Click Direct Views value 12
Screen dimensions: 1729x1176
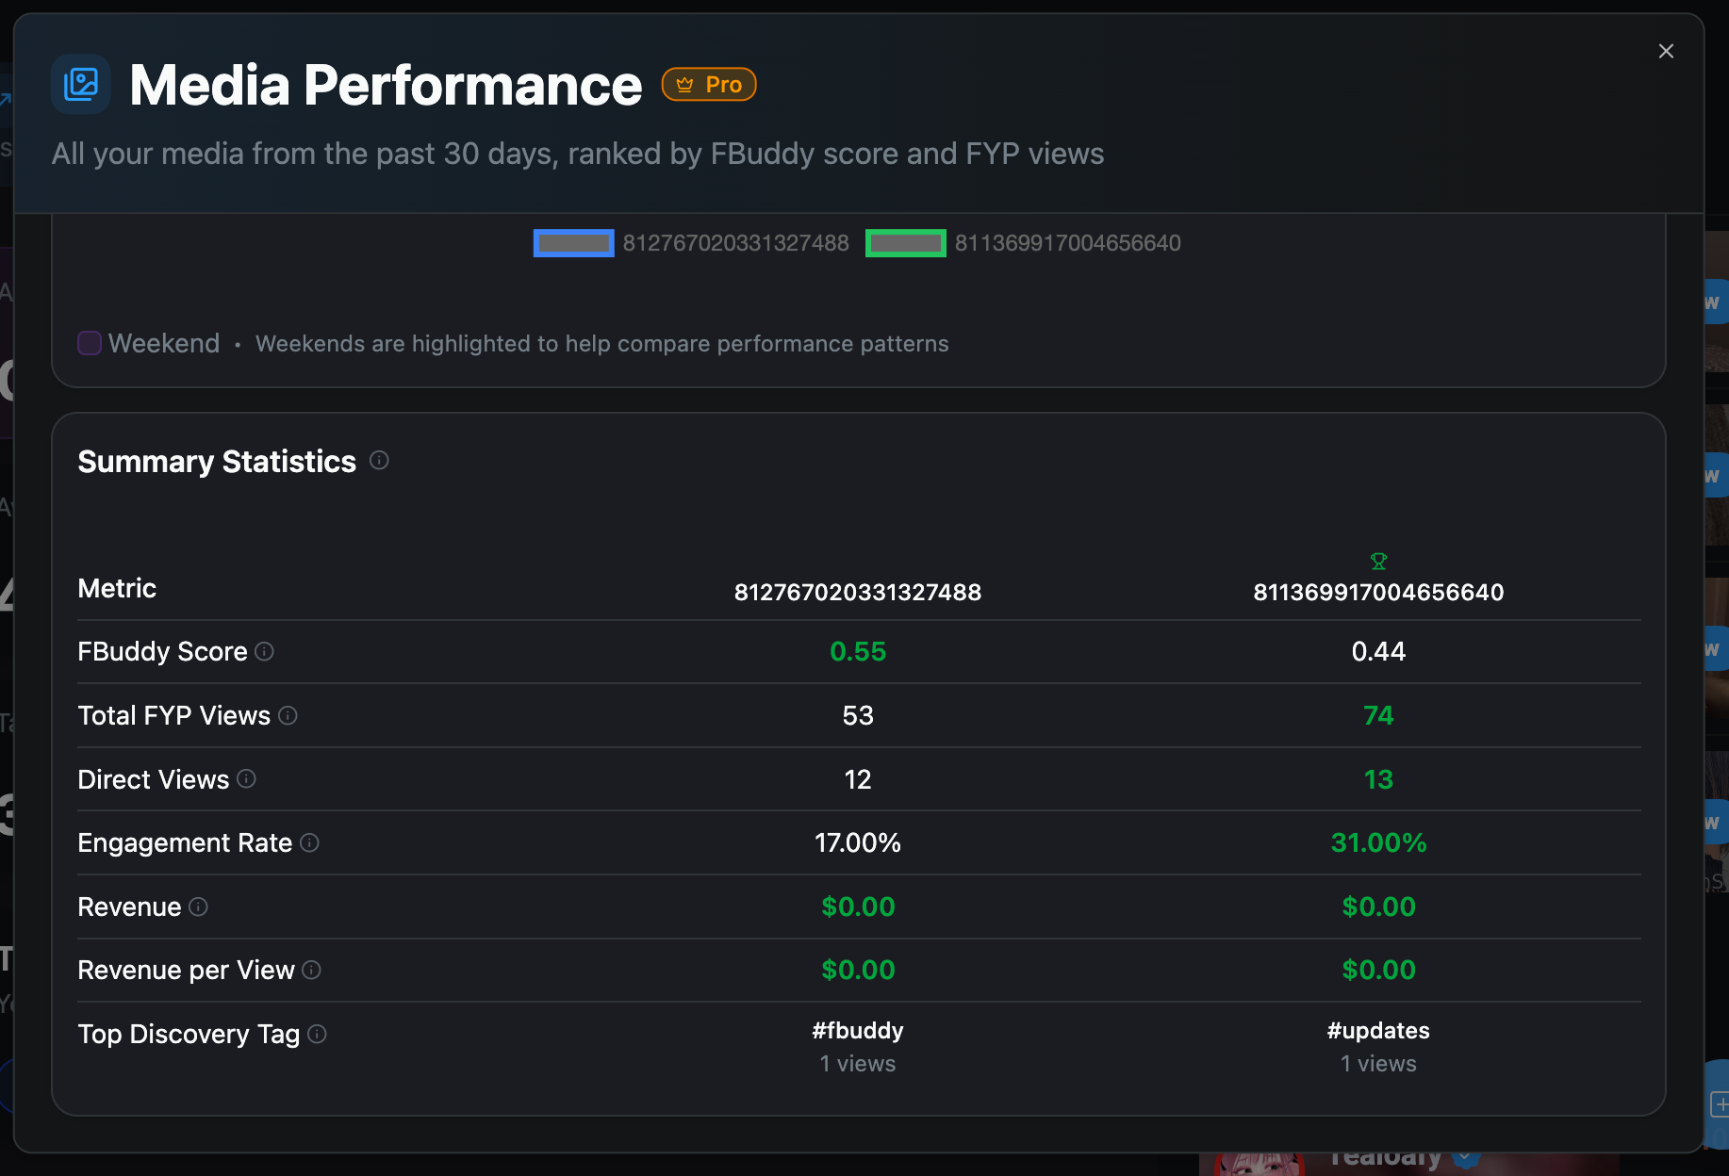(x=858, y=779)
